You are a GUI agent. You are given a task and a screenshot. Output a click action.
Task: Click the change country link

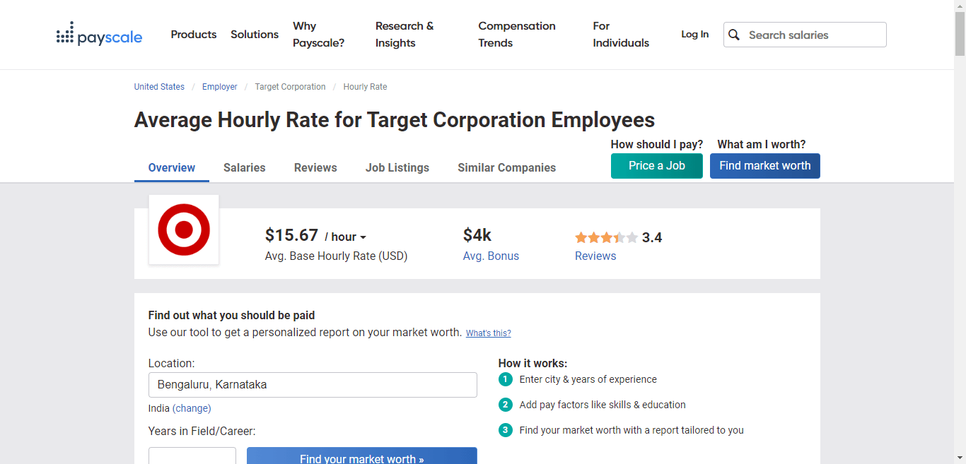point(191,408)
